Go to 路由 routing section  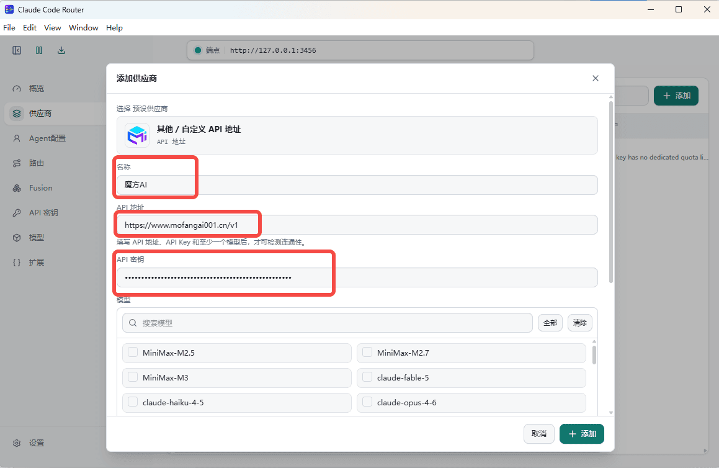(36, 163)
